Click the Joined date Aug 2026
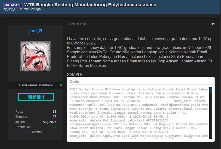 [x=49, y=122]
